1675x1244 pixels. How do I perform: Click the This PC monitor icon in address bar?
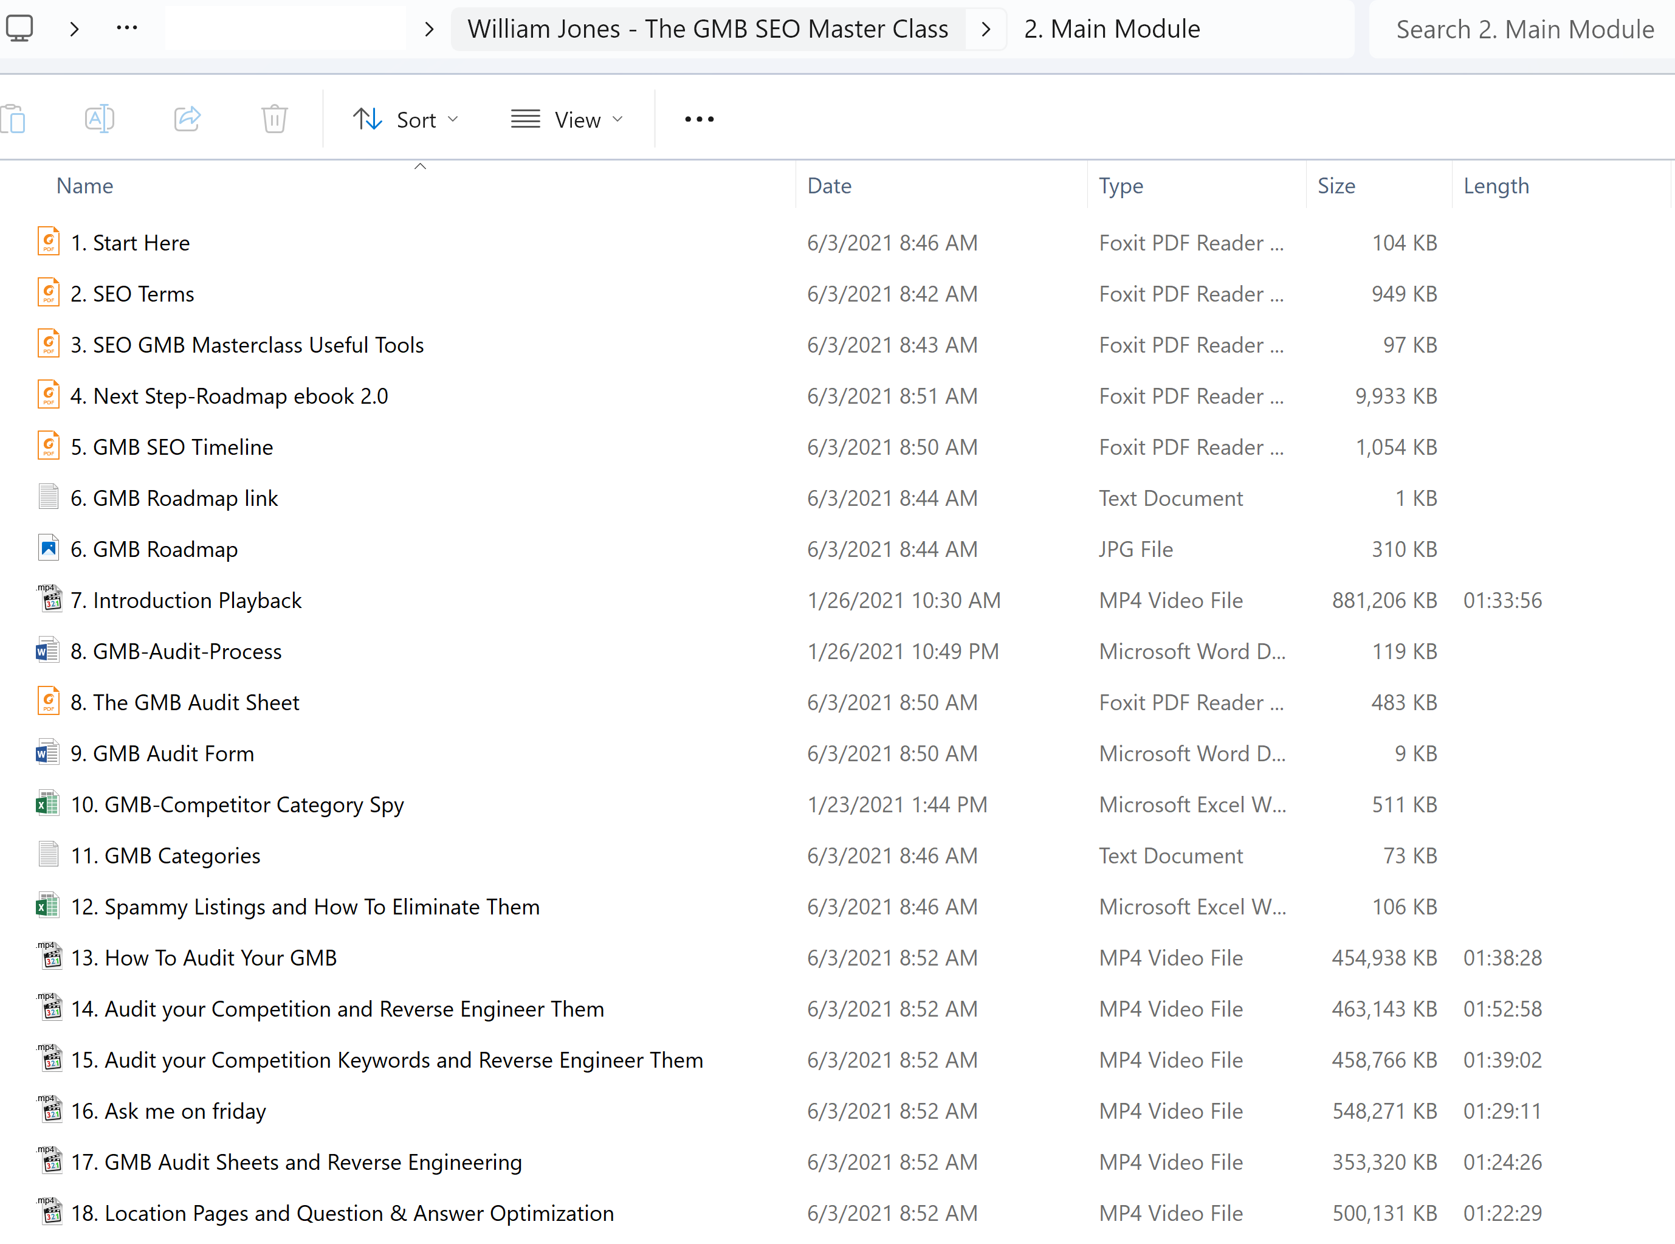click(x=19, y=29)
